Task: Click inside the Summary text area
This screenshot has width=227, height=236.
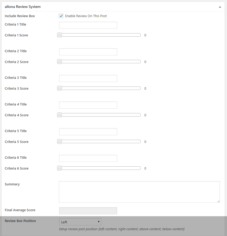Action: [139, 192]
